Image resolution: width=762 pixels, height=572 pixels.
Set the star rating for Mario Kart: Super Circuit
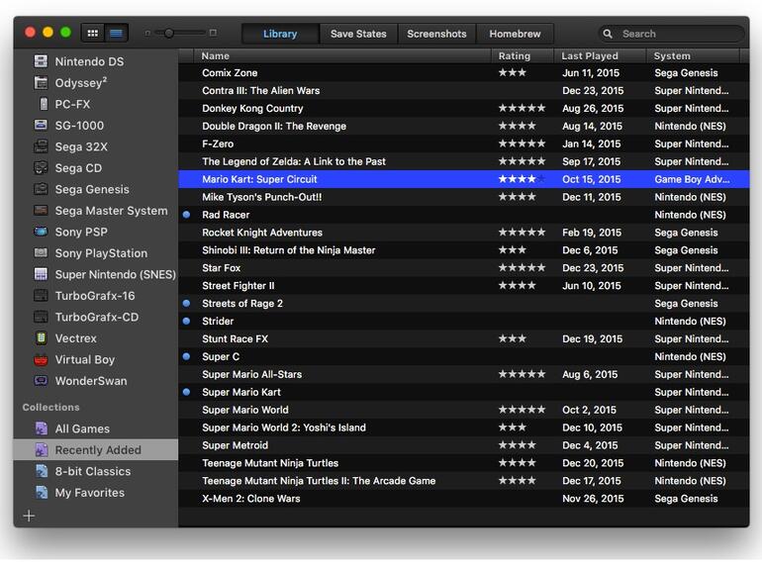click(522, 179)
